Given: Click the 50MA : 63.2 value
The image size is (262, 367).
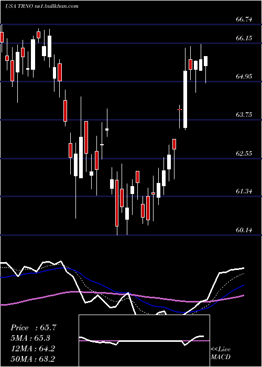Looking at the screenshot, I should [32, 359].
